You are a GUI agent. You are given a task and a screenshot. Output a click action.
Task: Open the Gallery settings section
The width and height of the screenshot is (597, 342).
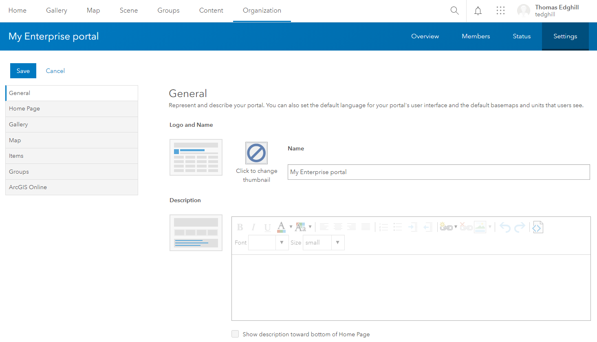(18, 124)
